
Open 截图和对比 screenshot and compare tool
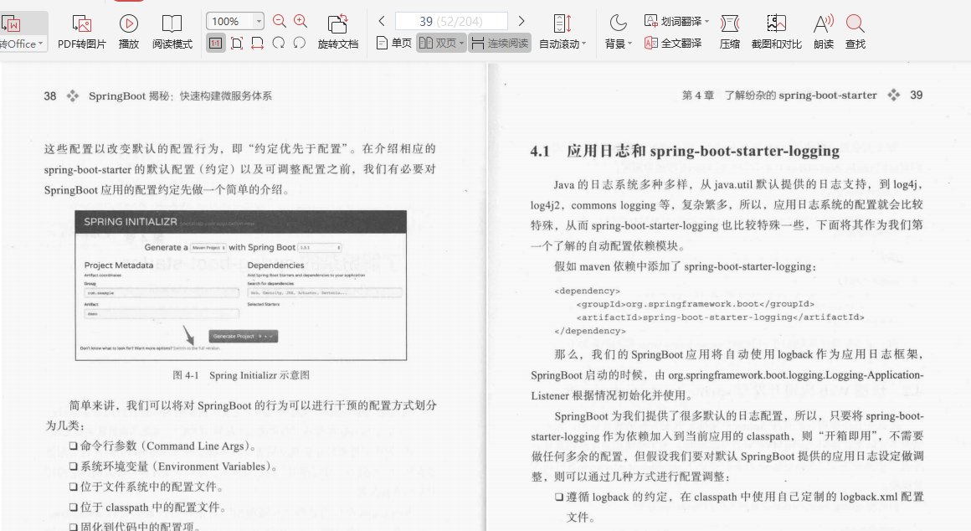pyautogui.click(x=776, y=32)
